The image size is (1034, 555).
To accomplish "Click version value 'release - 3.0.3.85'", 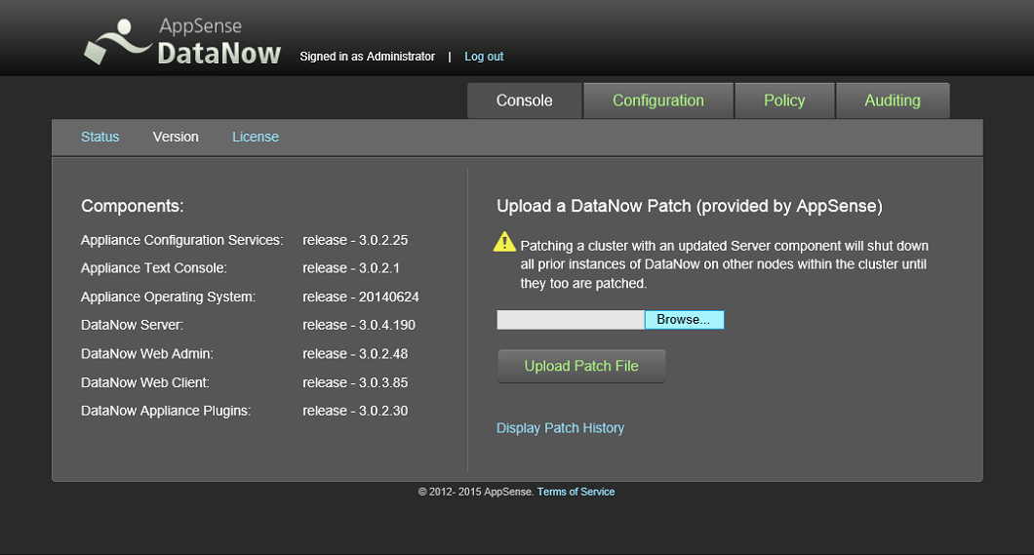I will click(355, 383).
